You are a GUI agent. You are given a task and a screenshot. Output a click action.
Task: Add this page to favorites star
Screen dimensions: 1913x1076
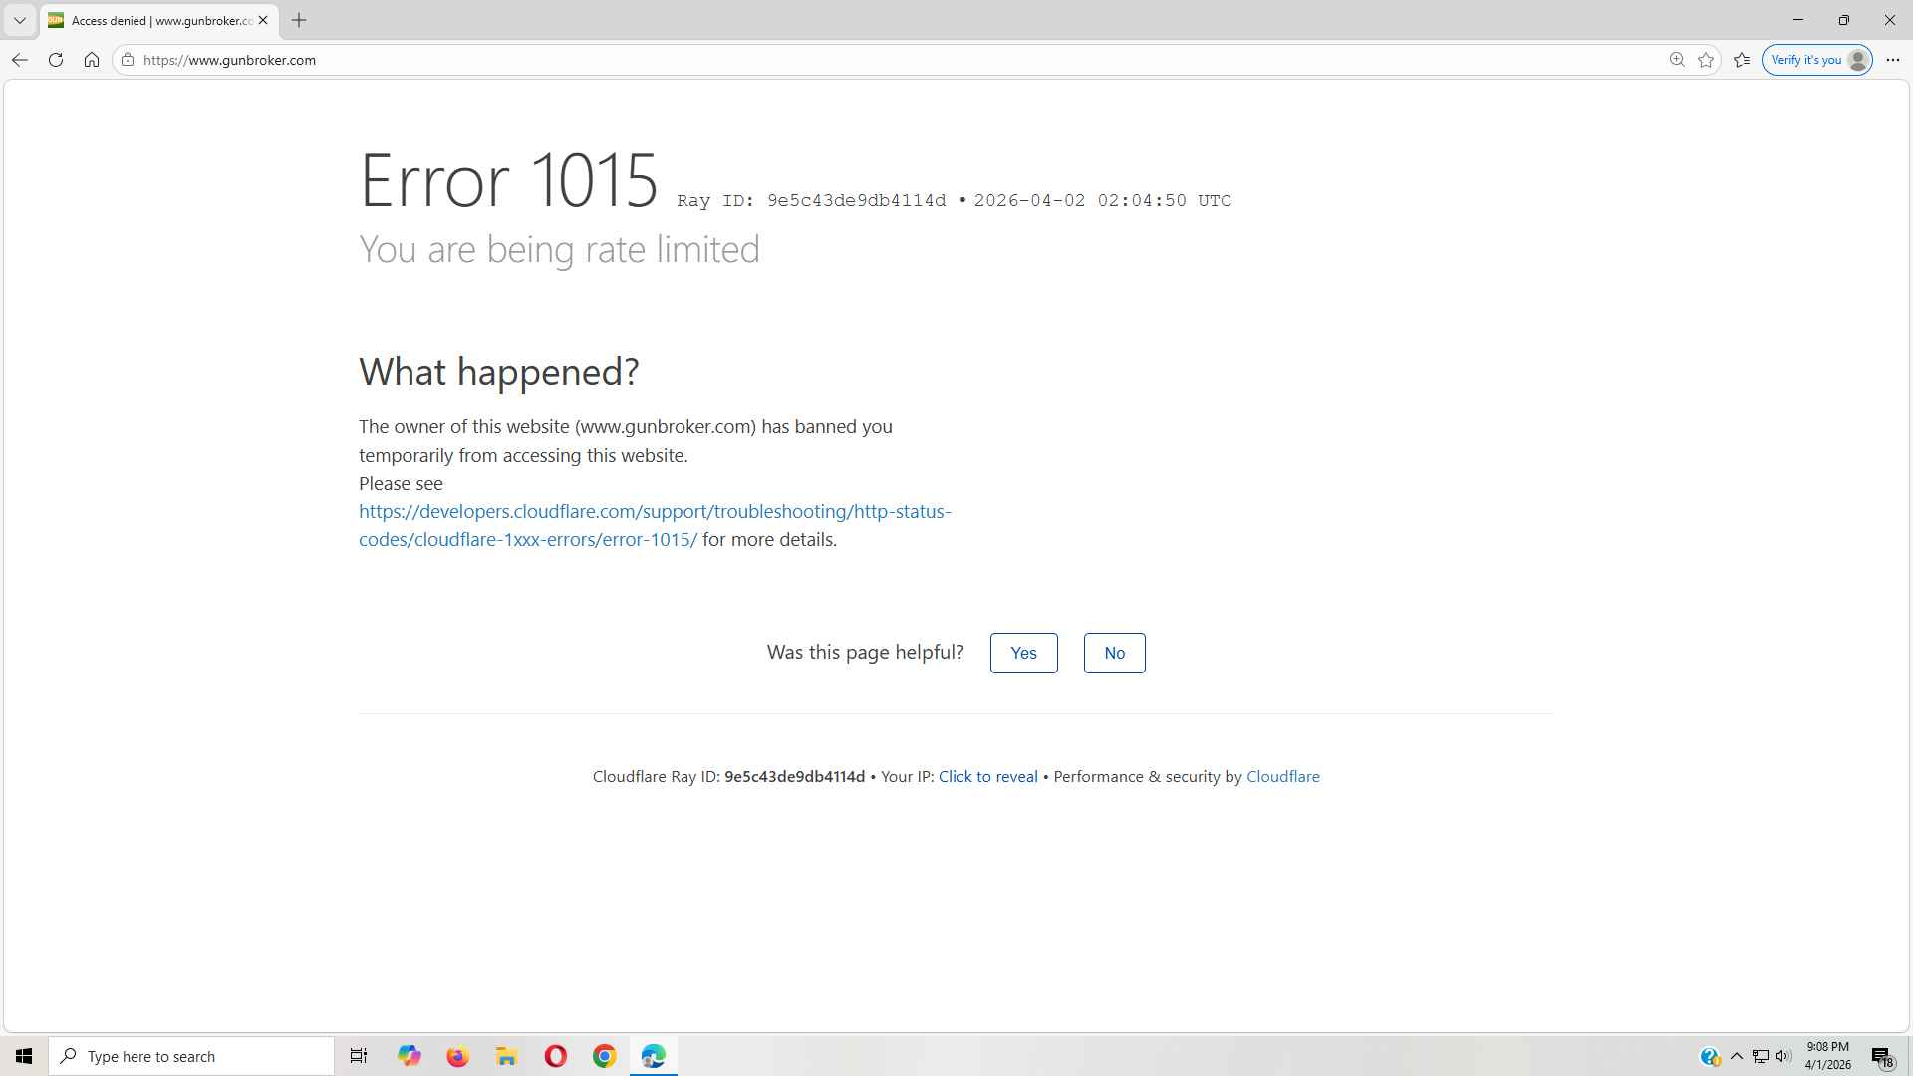1706,60
